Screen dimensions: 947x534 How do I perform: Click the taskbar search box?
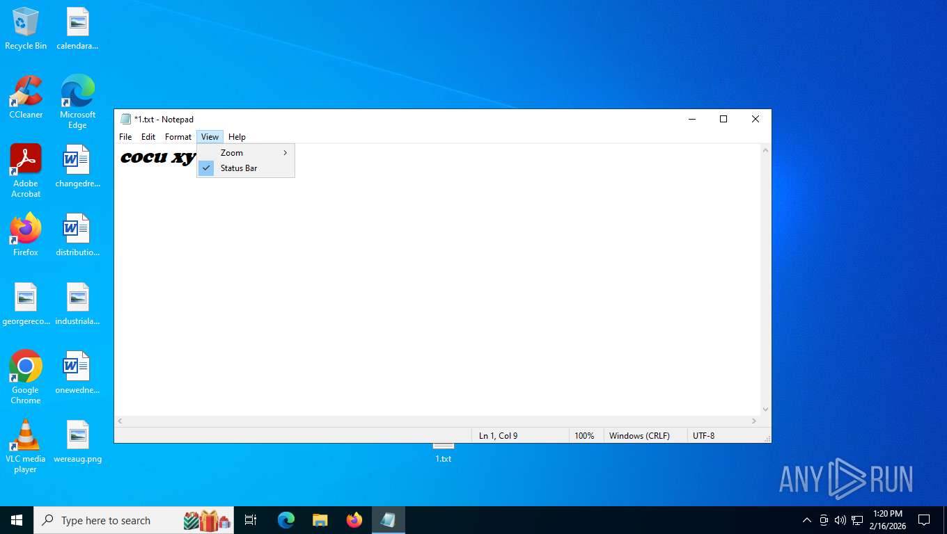pos(134,520)
